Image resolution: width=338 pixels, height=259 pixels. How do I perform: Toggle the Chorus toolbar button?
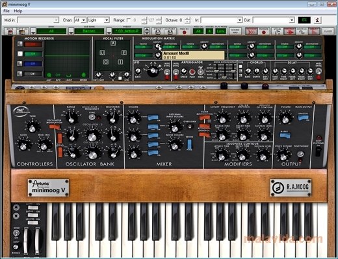(x=302, y=31)
